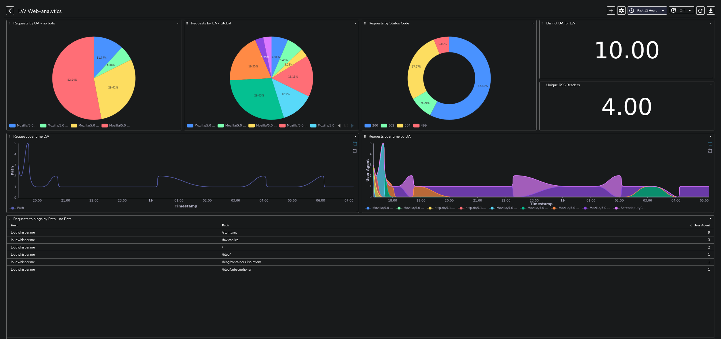Grab drag handle of Requests by UA - no bots panel
This screenshot has width=721, height=339.
tap(9, 23)
